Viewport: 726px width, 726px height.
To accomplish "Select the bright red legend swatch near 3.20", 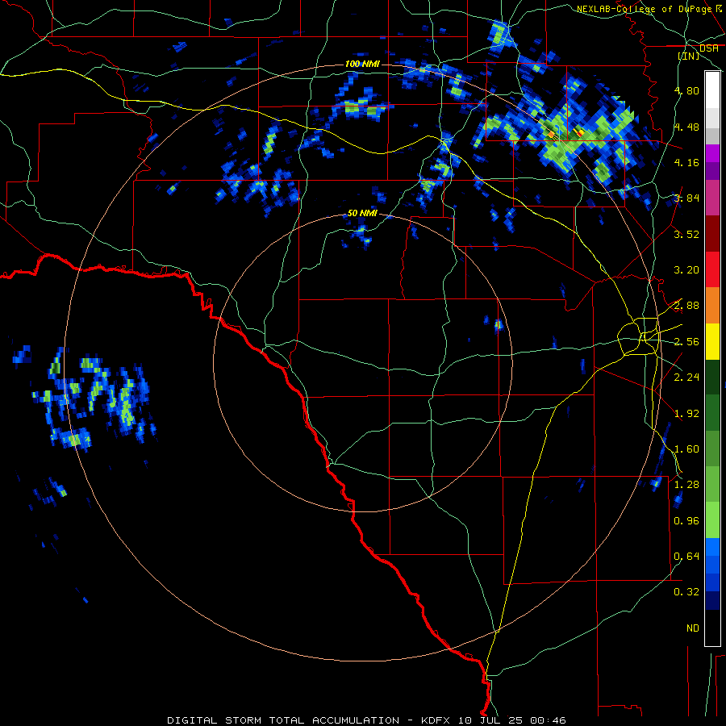I will pyautogui.click(x=712, y=269).
